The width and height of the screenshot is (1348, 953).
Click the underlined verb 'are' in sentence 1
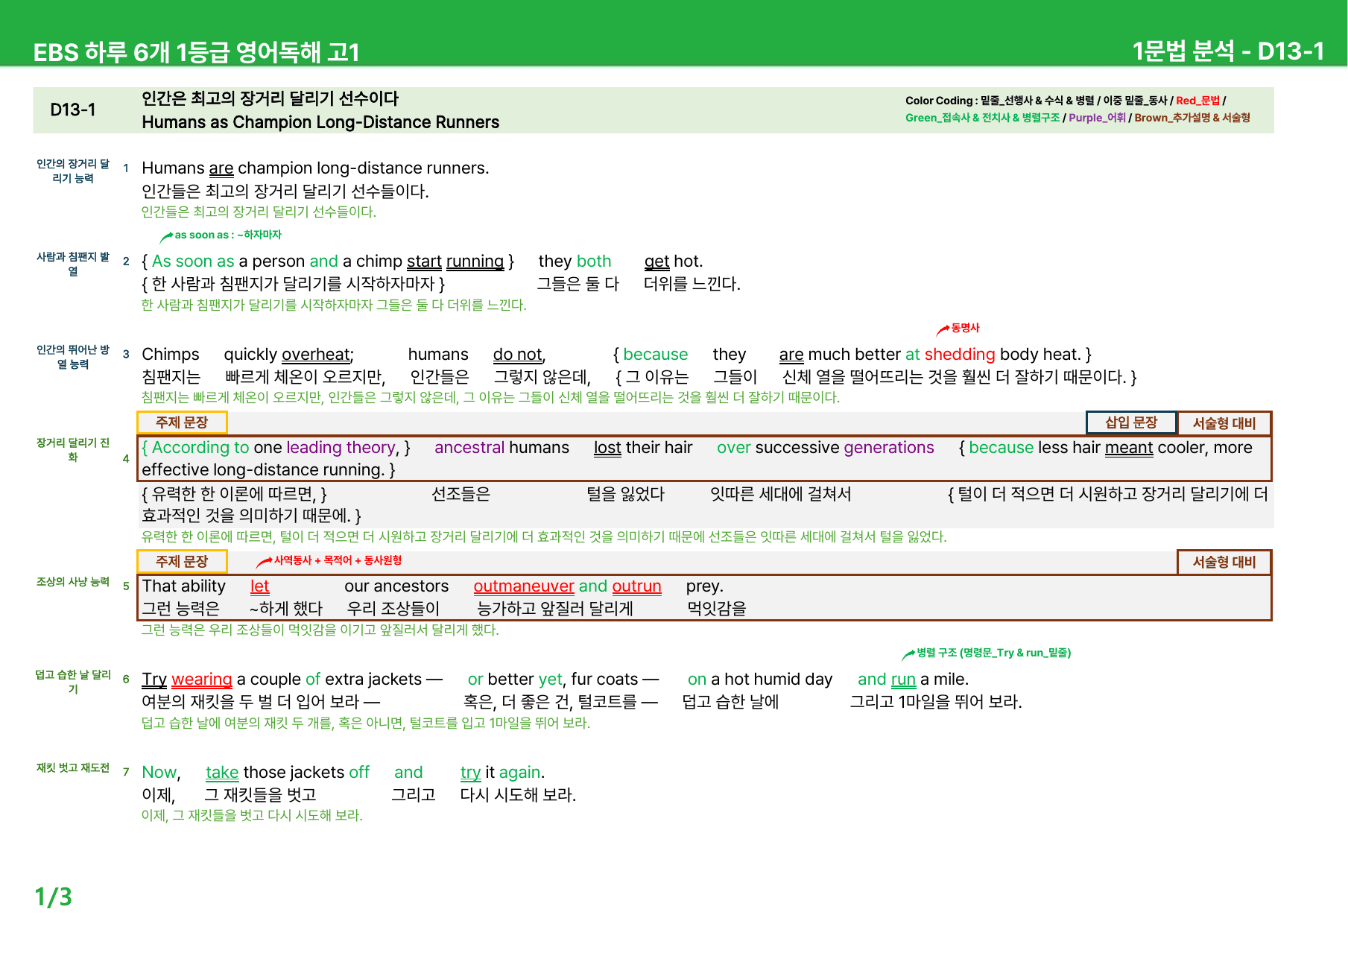pyautogui.click(x=221, y=168)
